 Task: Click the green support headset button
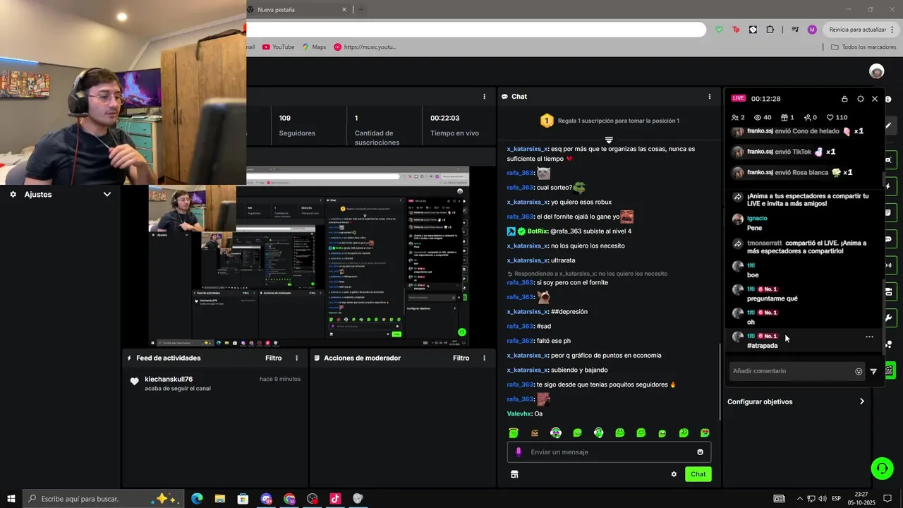point(882,468)
